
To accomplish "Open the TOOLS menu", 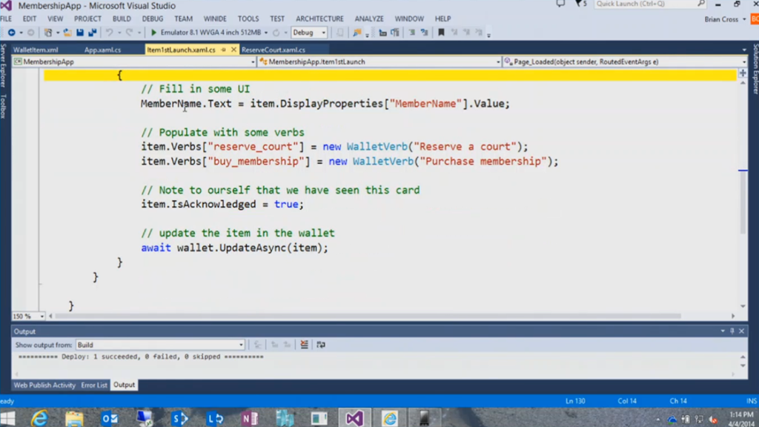I will pos(248,19).
